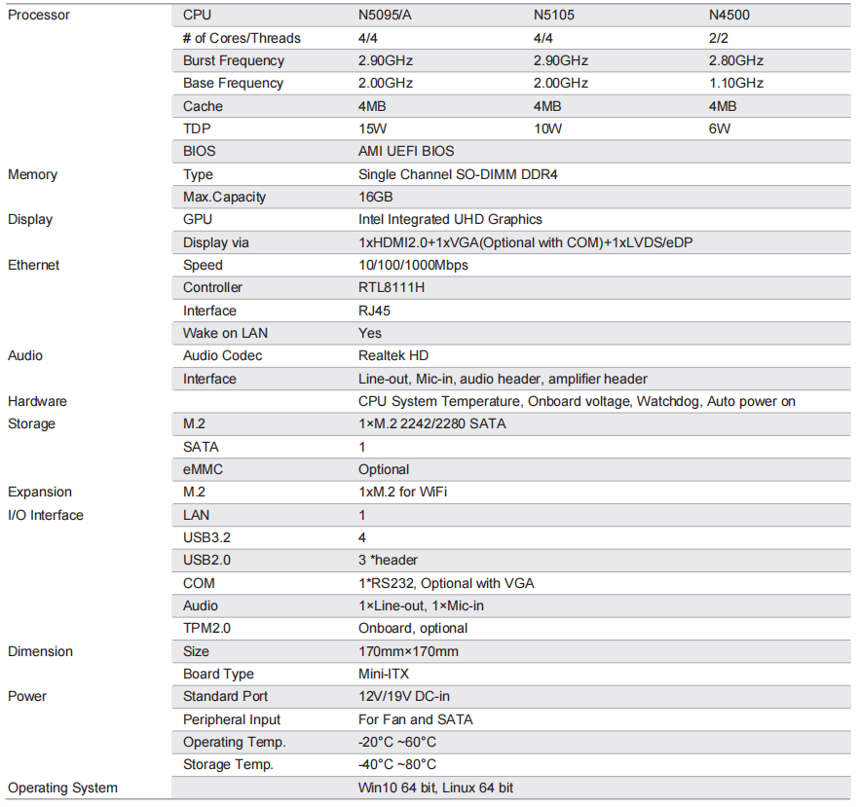Select the Operating System category label

tap(62, 788)
